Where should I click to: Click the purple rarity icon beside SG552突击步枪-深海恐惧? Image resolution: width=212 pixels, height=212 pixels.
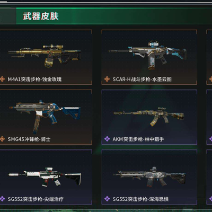pyautogui.click(x=107, y=199)
